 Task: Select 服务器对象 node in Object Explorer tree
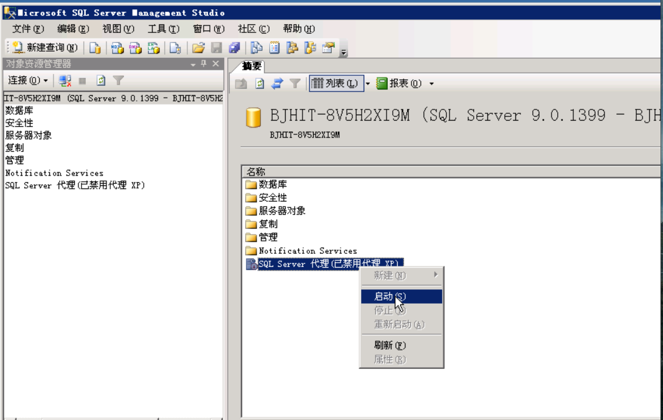[x=29, y=135]
